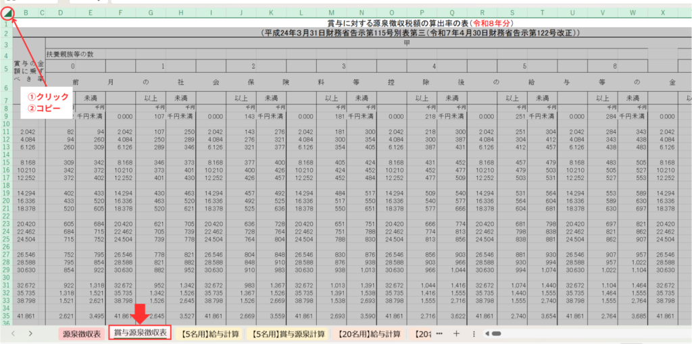Select column X header
692x344 pixels.
663,11
